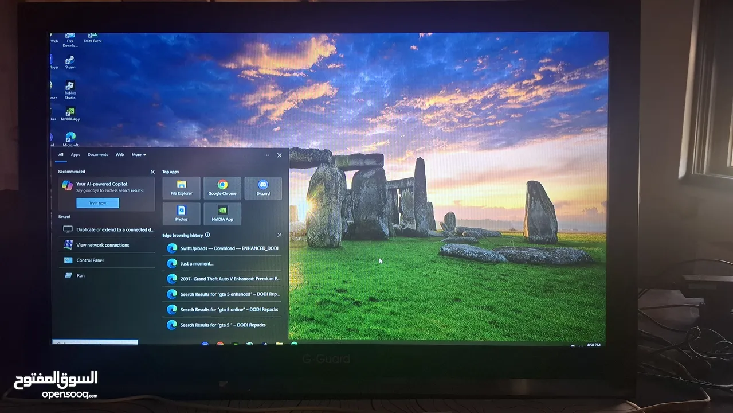Open the Steam desktop shortcut

70,62
